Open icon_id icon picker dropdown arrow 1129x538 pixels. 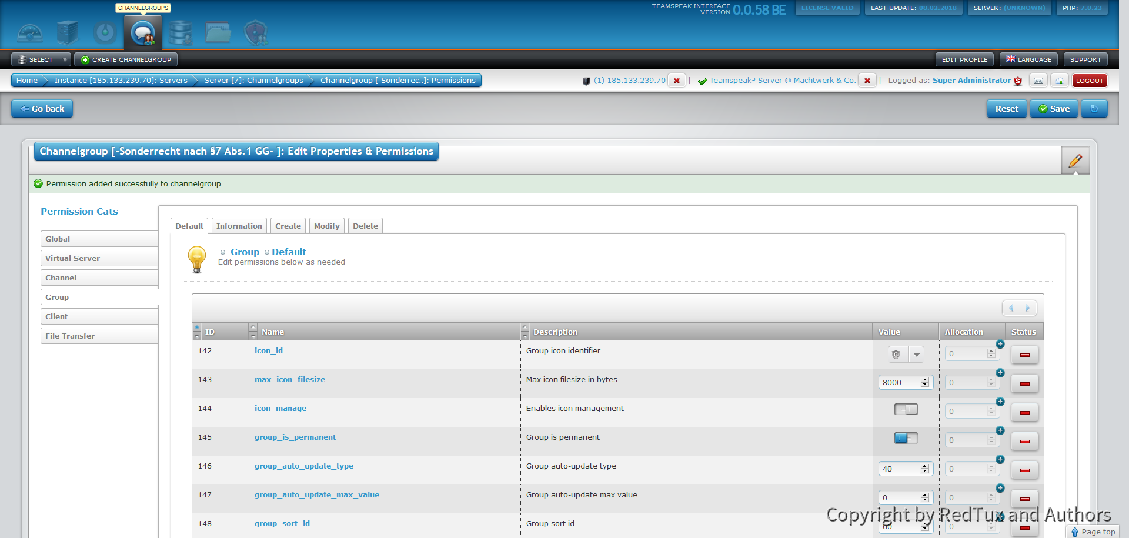916,355
